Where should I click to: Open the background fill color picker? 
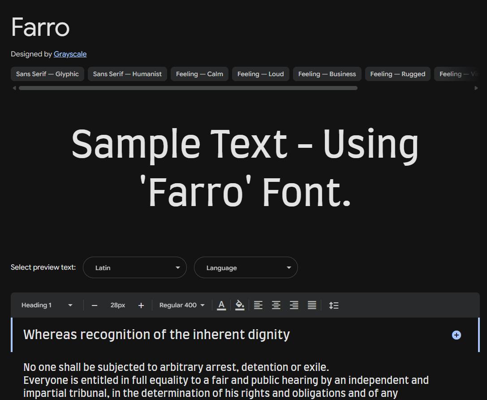coord(240,305)
